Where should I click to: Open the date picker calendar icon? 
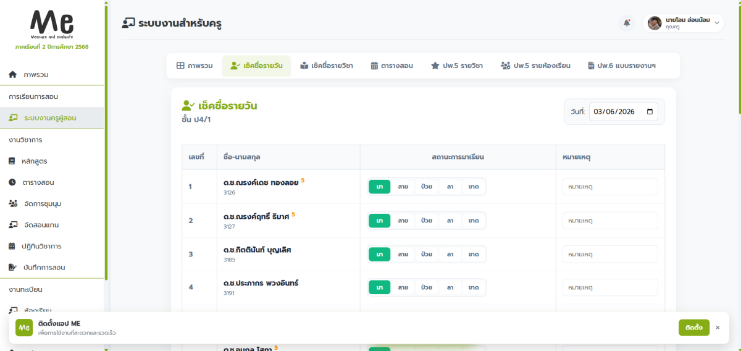pos(650,112)
